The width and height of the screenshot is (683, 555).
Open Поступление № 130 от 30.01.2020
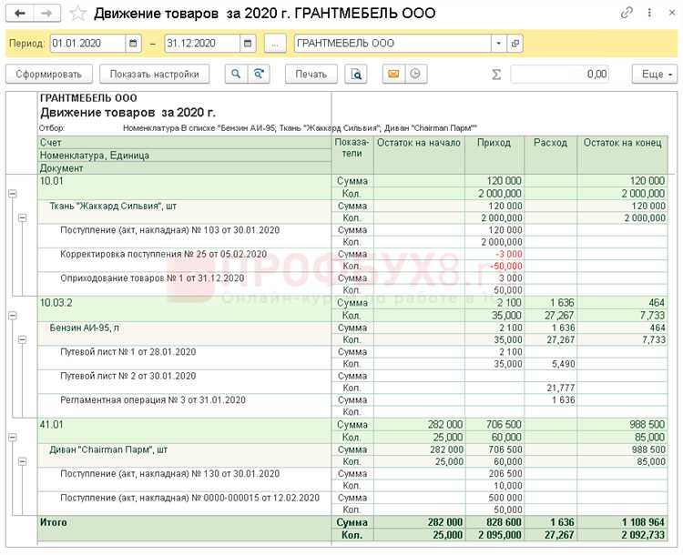(170, 474)
